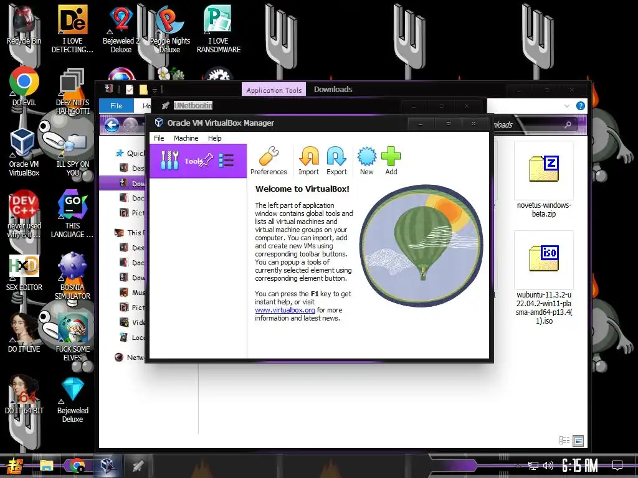The width and height of the screenshot is (638, 478).
Task: Select DO IT LIVE desktop icon
Action: [x=24, y=334]
